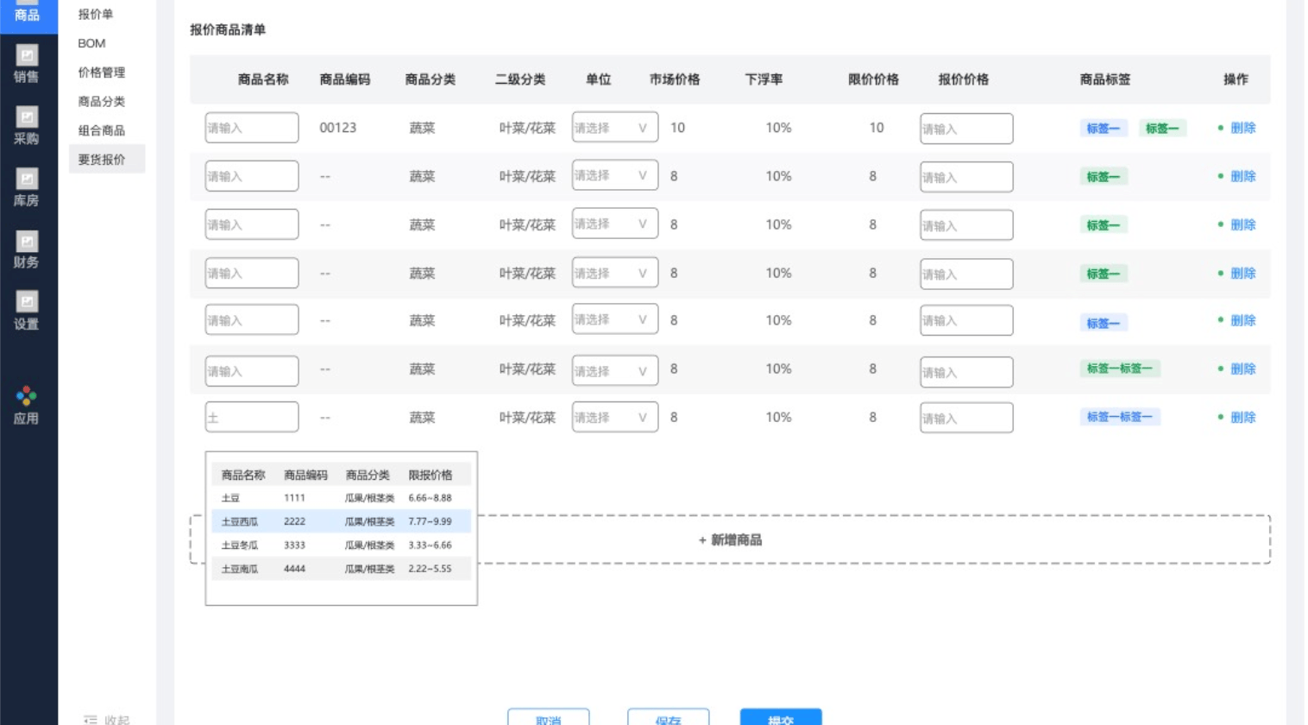The width and height of the screenshot is (1308, 725).
Task: Delete the row with 土 typed in its name field
Action: 1242,417
